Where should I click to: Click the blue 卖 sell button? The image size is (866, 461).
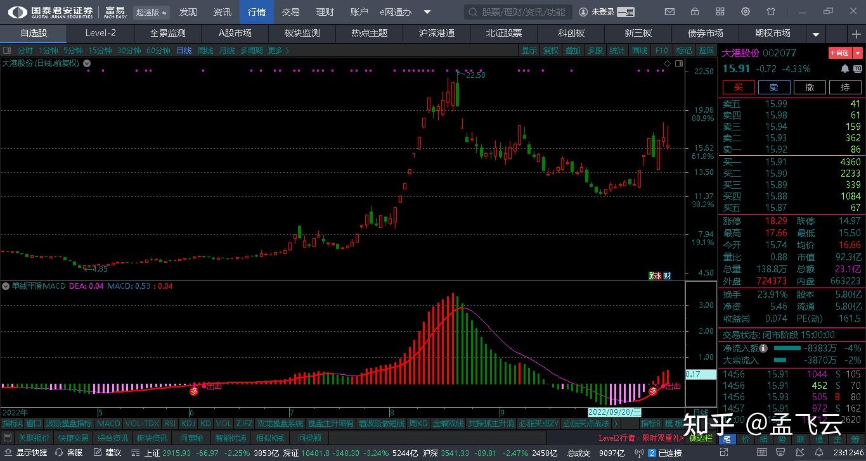click(x=774, y=87)
